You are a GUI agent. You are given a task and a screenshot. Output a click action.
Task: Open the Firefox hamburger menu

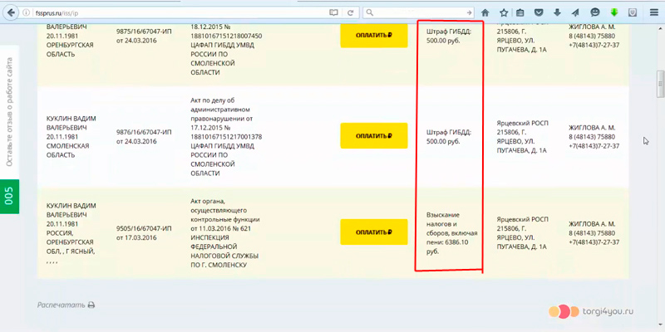pyautogui.click(x=654, y=12)
